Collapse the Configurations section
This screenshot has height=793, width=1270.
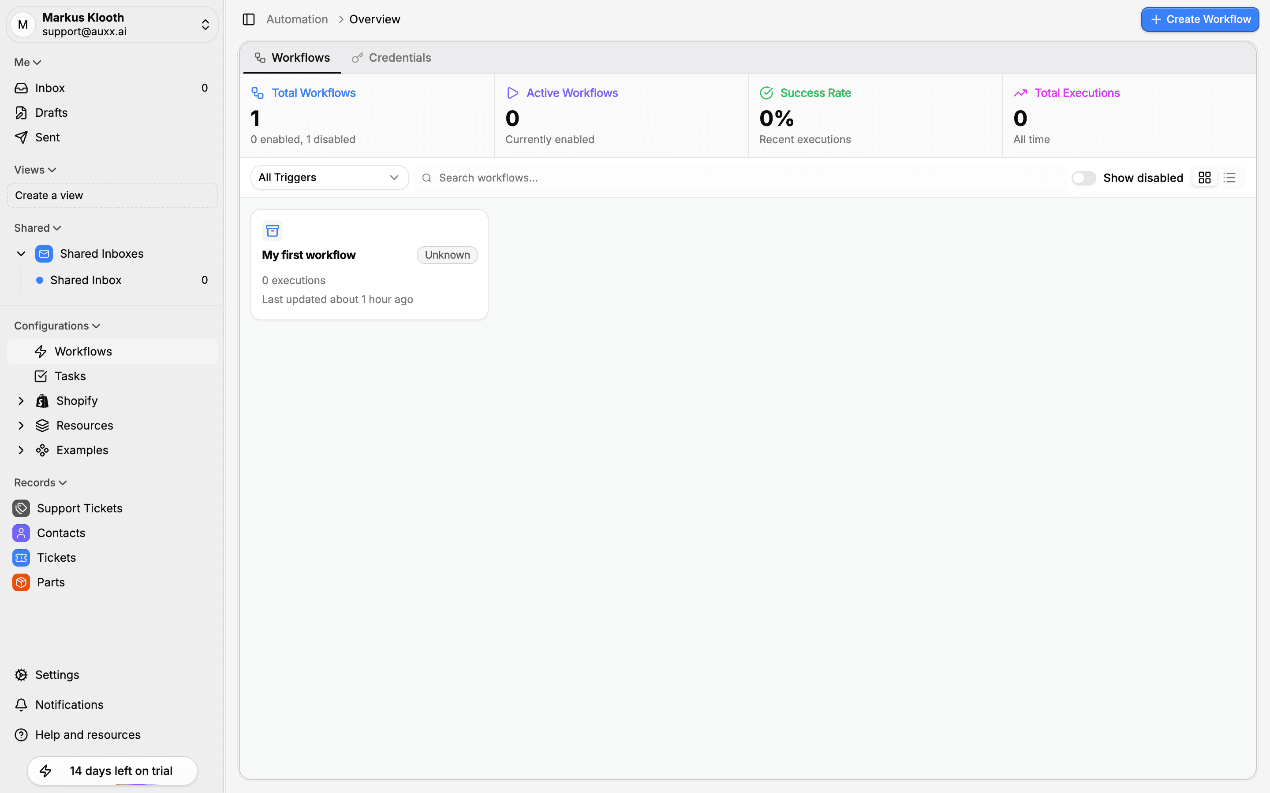pyautogui.click(x=57, y=326)
